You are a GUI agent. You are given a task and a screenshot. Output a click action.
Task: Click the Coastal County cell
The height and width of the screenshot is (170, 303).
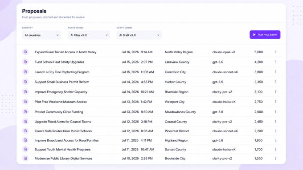(176, 122)
